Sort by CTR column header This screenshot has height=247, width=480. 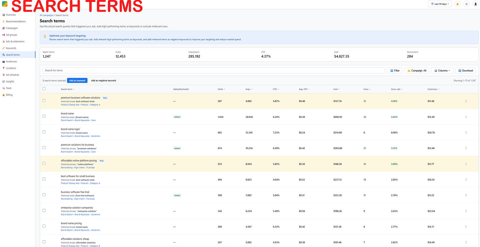tap(276, 89)
